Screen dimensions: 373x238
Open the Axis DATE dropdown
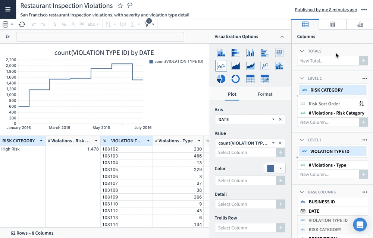(x=273, y=120)
